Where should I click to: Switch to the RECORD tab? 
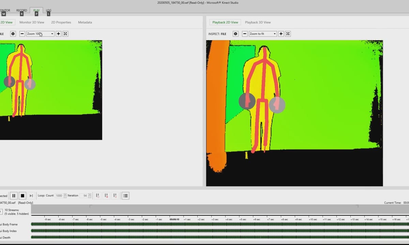pos(22,11)
